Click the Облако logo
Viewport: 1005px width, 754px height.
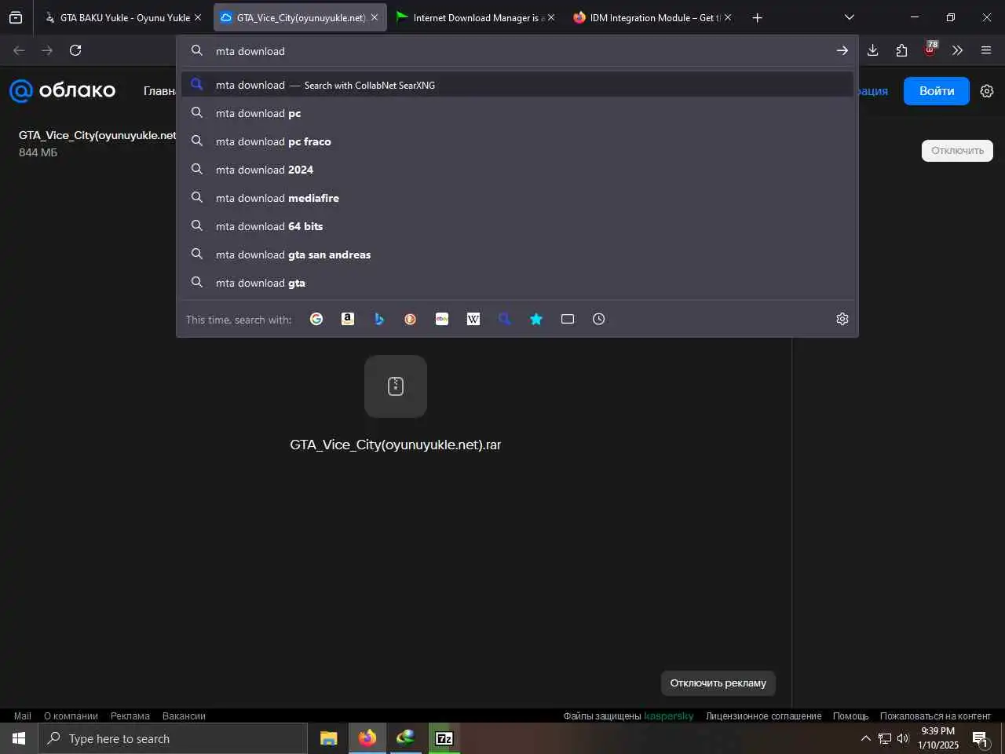pos(62,91)
